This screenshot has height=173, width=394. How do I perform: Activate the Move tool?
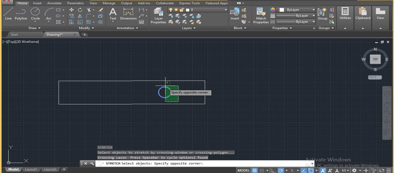click(72, 10)
